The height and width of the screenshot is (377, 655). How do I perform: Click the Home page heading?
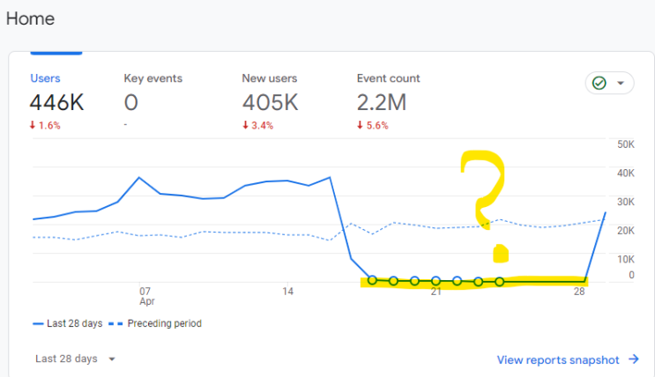pos(30,18)
